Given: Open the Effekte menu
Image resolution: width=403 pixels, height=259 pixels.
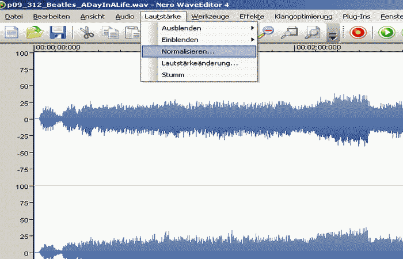Looking at the screenshot, I should point(252,17).
